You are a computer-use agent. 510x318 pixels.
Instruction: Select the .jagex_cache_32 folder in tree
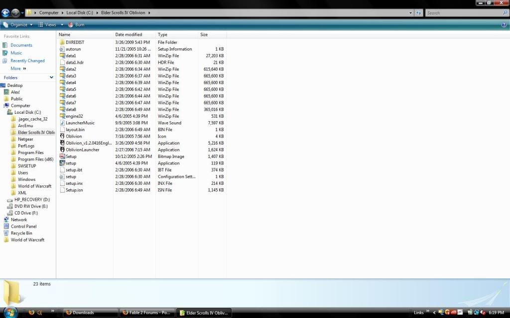click(x=32, y=119)
